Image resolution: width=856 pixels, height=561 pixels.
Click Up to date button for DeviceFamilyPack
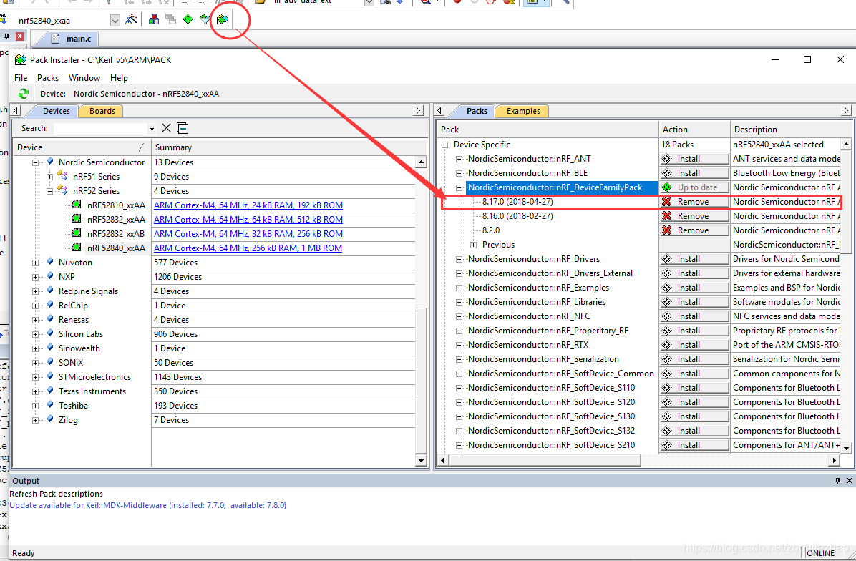click(x=694, y=187)
